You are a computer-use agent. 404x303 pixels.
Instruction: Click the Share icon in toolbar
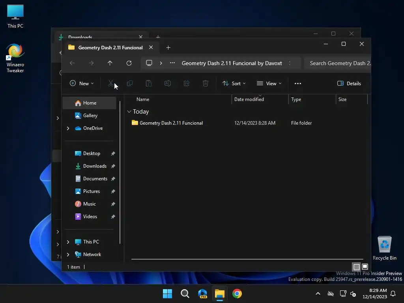[x=187, y=83]
